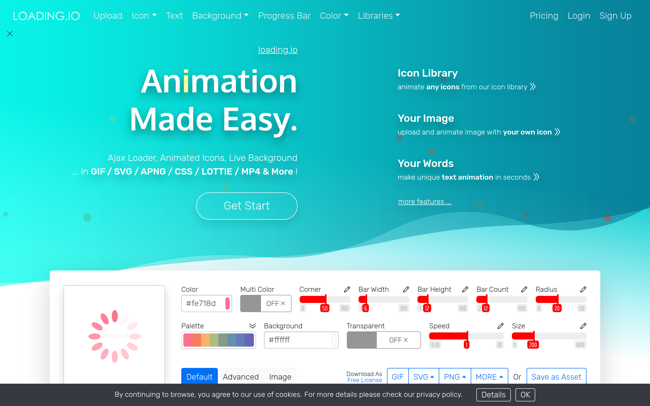The image size is (650, 406).
Task: Toggle the Transparent switch
Action: pyautogui.click(x=384, y=340)
